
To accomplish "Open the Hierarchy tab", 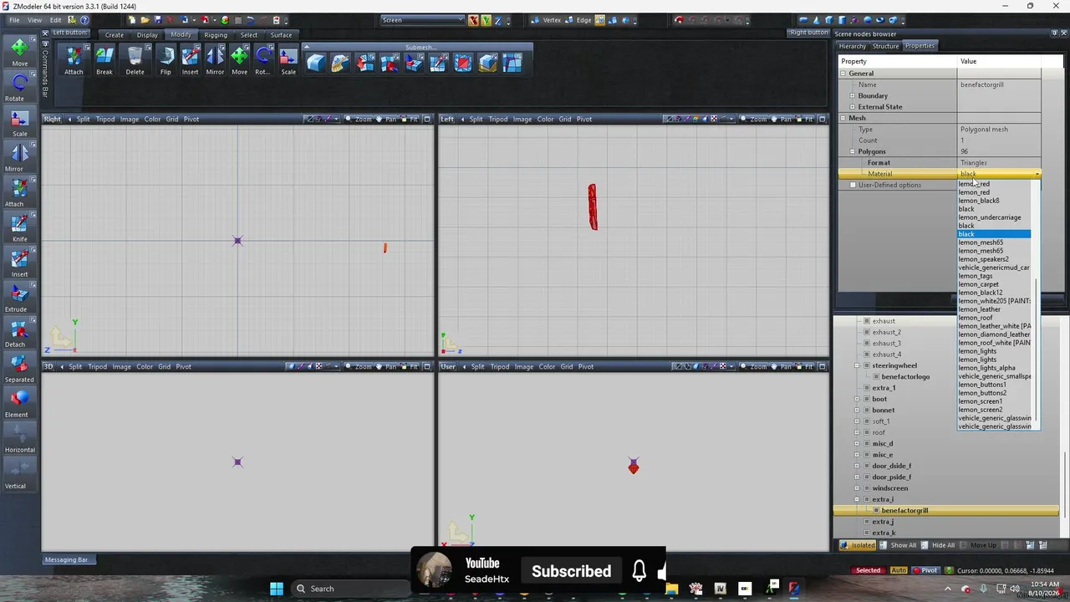I will coord(852,46).
